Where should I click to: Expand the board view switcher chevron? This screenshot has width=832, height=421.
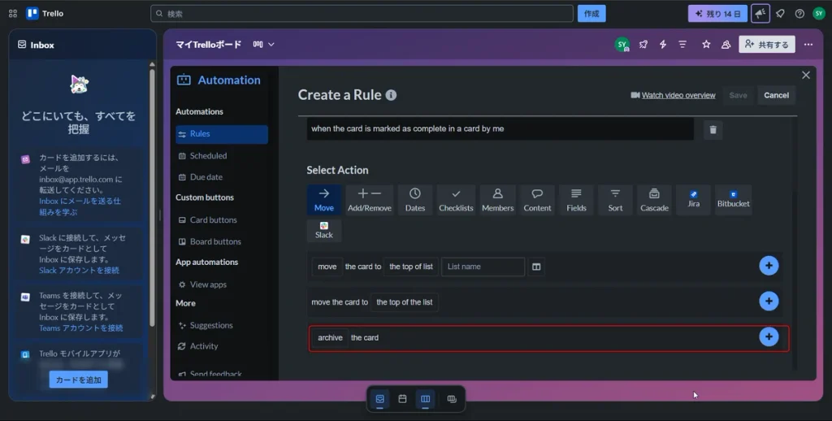coord(271,45)
